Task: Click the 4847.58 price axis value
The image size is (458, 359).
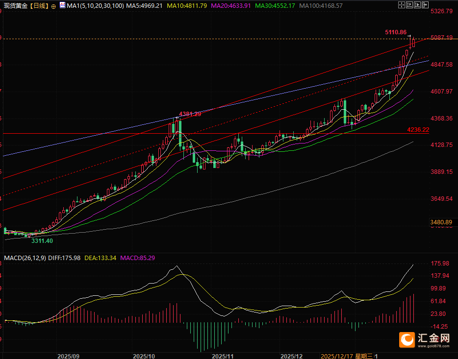Action: pyautogui.click(x=442, y=65)
